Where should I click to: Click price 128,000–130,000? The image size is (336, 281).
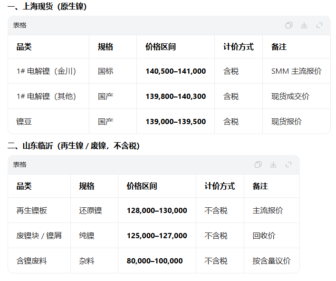[157, 211]
